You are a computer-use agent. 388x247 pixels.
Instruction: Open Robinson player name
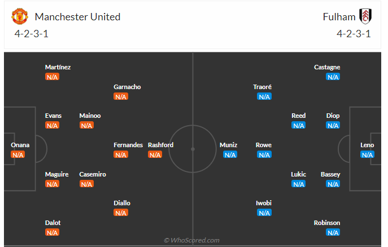click(327, 223)
